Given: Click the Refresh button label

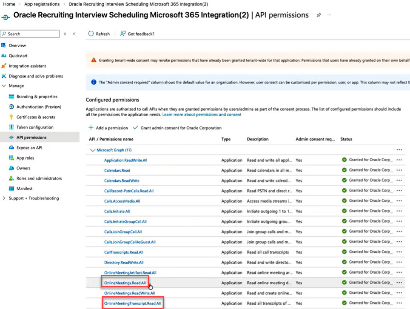Looking at the screenshot, I should tap(103, 34).
